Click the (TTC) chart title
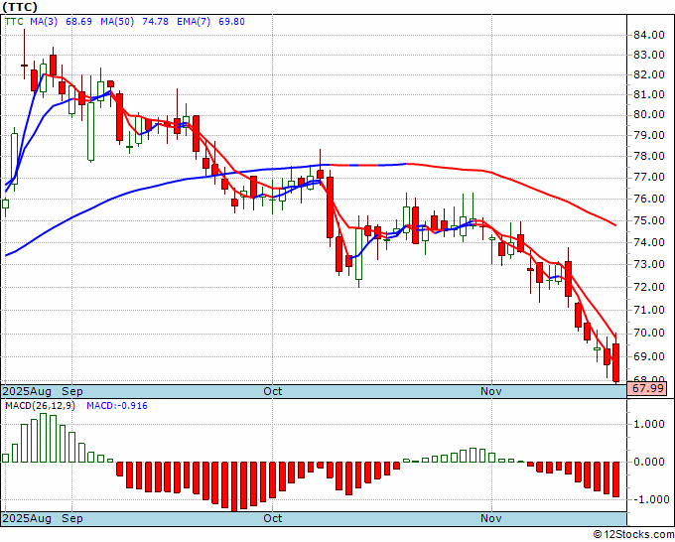 pyautogui.click(x=20, y=7)
